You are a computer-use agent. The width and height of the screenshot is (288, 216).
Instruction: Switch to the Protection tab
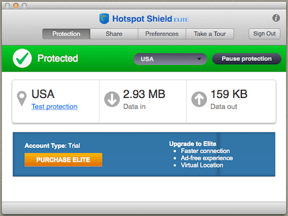click(66, 34)
